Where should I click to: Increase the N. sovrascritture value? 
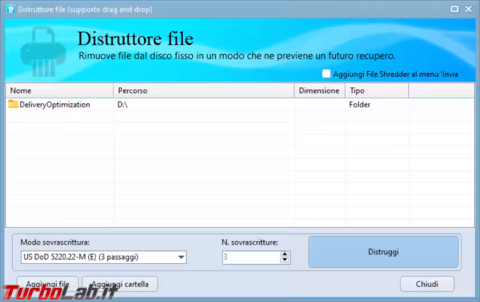click(285, 254)
